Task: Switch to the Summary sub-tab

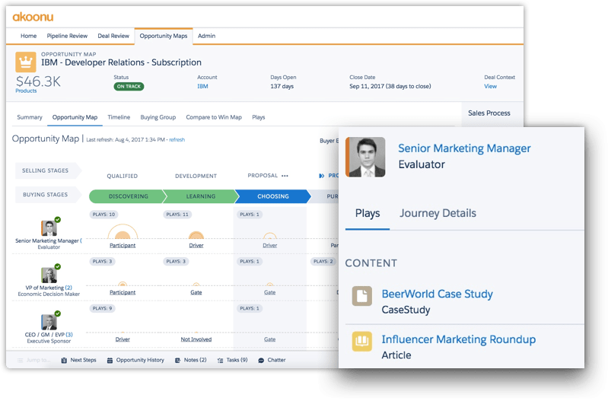Action: click(x=30, y=117)
